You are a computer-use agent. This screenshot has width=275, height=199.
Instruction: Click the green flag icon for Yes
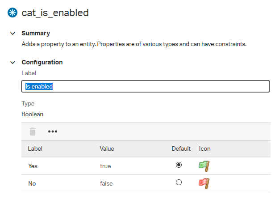204,166
